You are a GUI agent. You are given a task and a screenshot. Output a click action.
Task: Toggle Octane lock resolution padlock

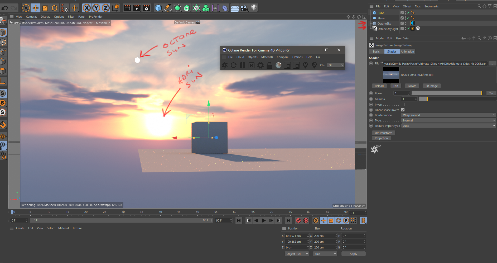click(269, 65)
